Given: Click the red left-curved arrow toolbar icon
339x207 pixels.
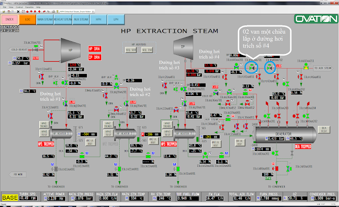Looking at the screenshot, I should point(44,12).
